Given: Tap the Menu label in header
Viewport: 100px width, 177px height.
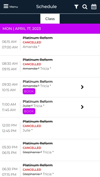Looking at the screenshot, I should coord(14,7).
